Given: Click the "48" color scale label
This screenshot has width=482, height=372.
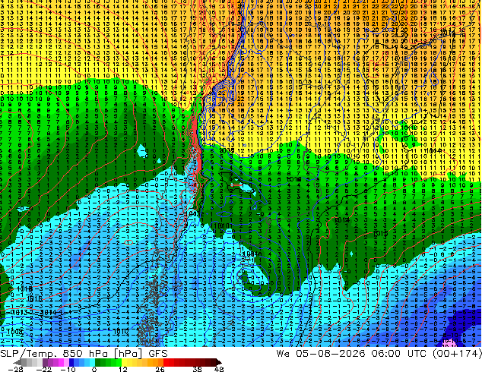Looking at the screenshot, I should pyautogui.click(x=219, y=369).
